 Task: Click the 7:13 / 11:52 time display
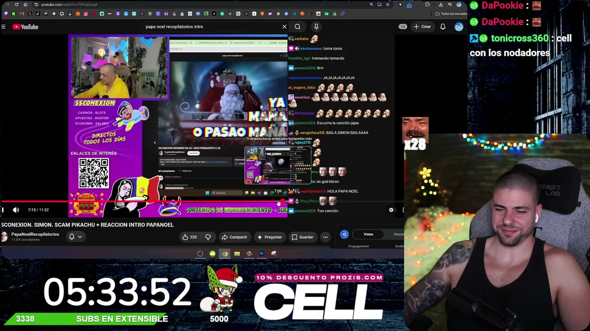point(38,210)
